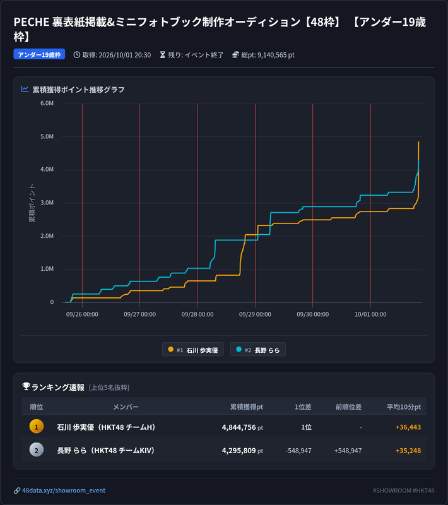Click the 累積獲得ポイント推移グラフ heading
448x505 pixels.
pos(78,90)
